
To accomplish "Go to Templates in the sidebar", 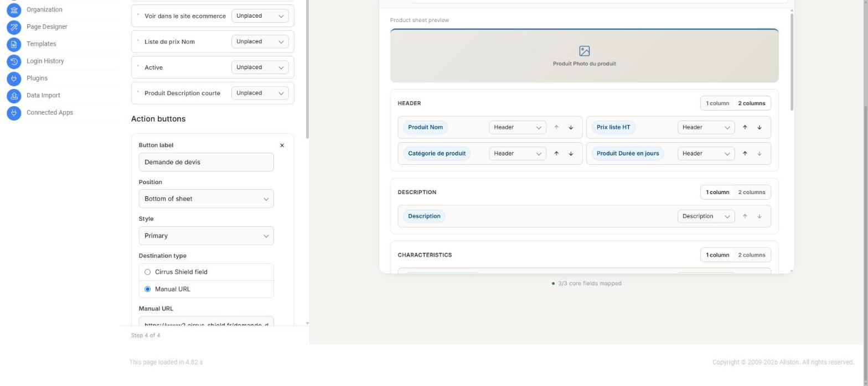I will pos(41,44).
